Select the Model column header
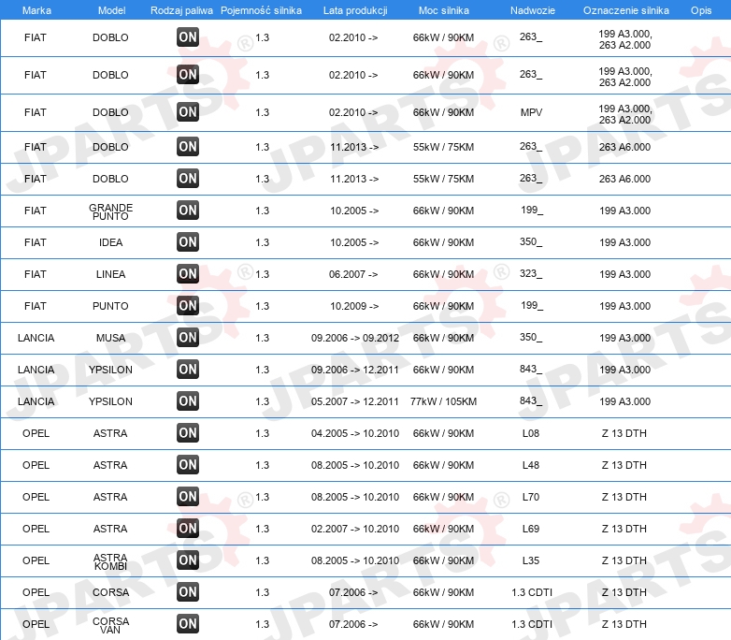This screenshot has width=731, height=640. point(111,10)
